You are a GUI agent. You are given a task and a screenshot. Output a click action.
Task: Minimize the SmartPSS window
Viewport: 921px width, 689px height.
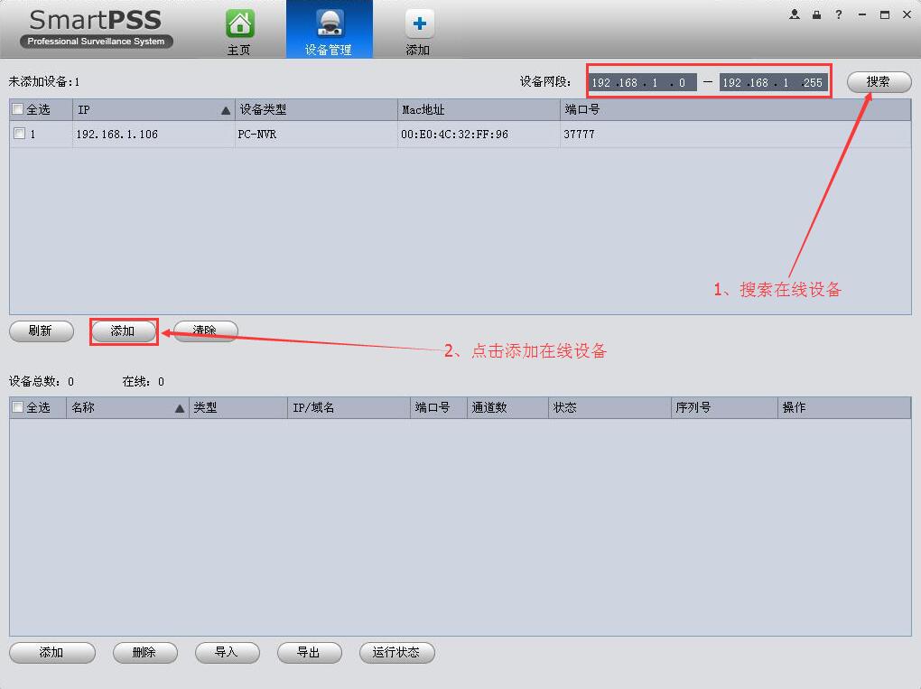(x=861, y=14)
